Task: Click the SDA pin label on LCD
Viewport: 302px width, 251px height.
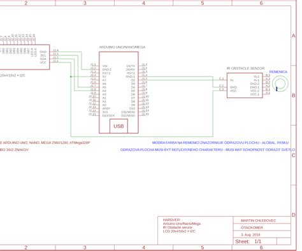Action: pos(43,59)
